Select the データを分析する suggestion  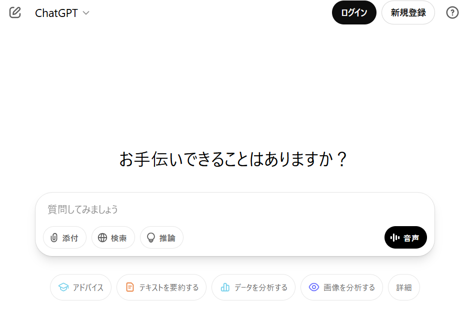253,287
